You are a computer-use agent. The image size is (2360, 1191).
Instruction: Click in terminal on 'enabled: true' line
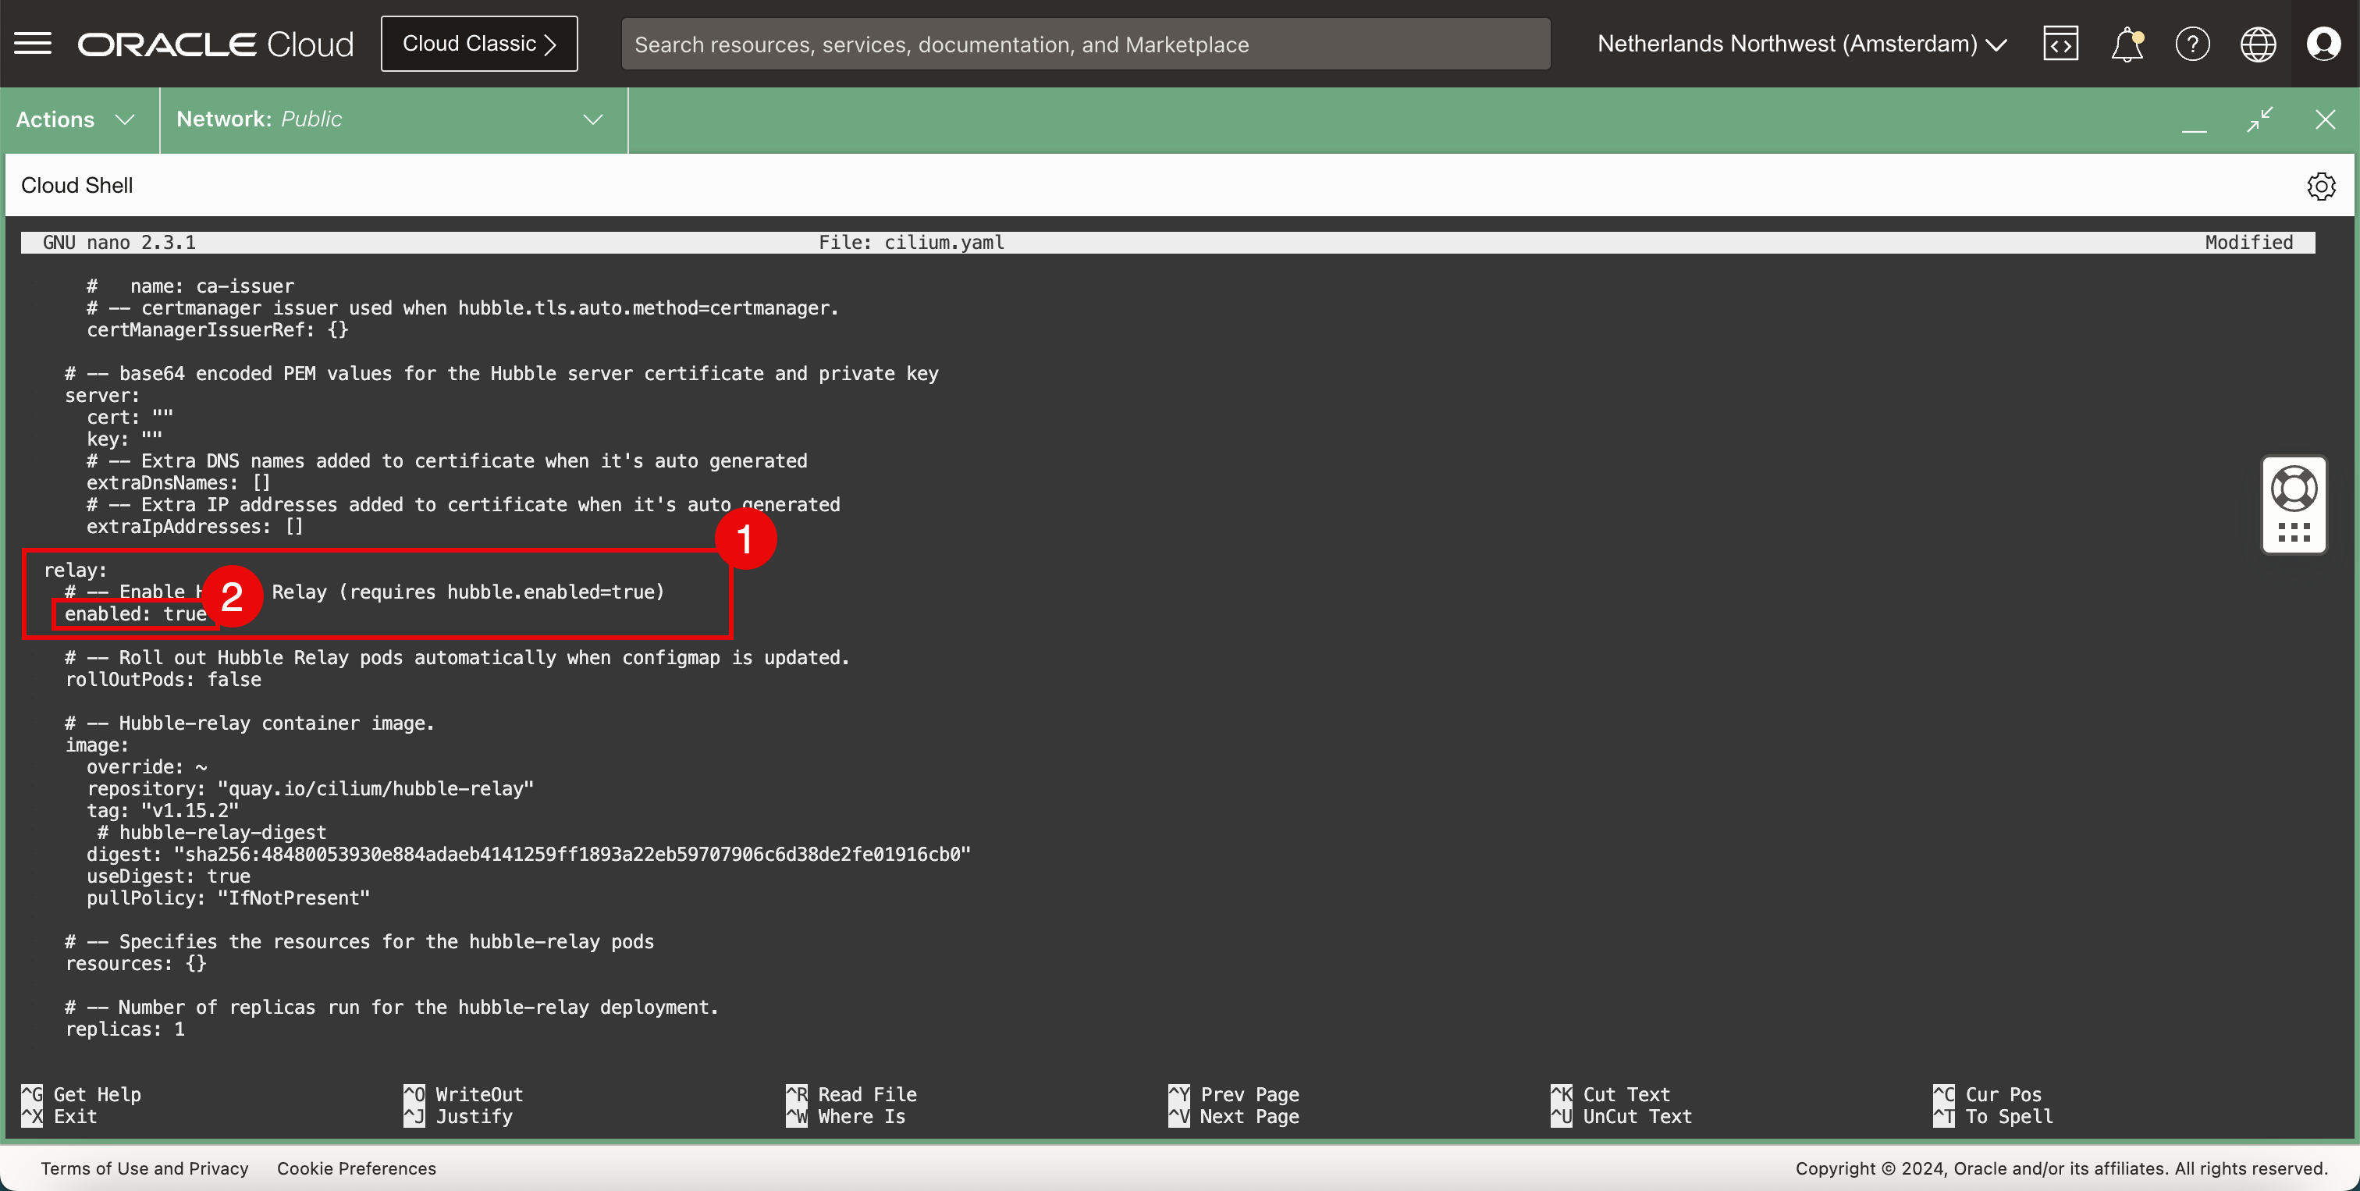click(x=135, y=613)
